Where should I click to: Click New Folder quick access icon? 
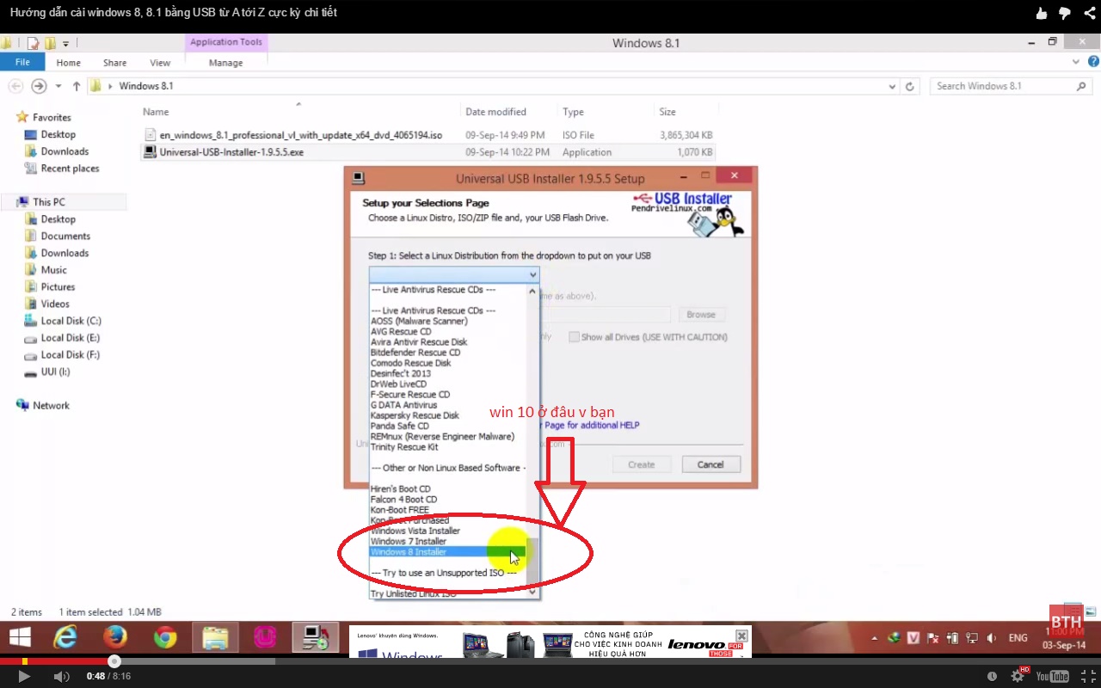pyautogui.click(x=51, y=43)
